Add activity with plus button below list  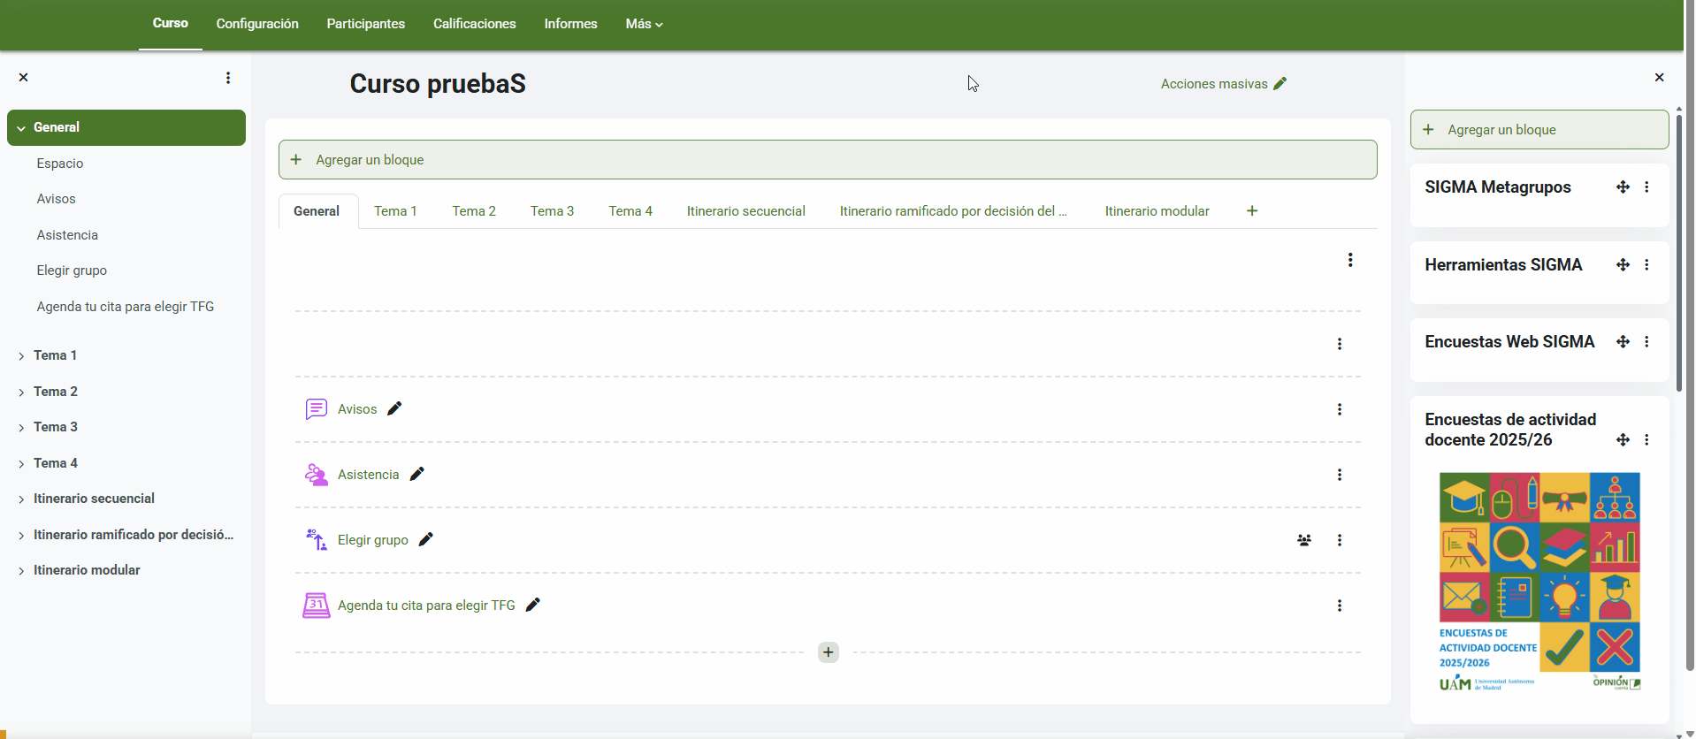click(828, 652)
